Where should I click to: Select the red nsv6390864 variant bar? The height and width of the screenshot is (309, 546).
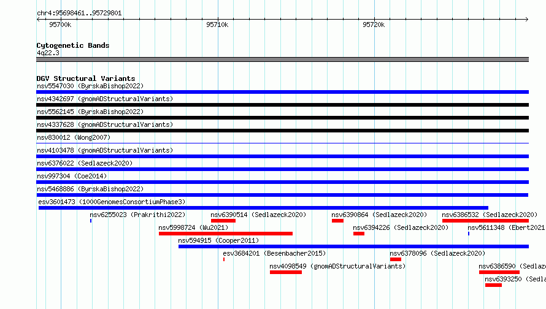click(x=337, y=221)
